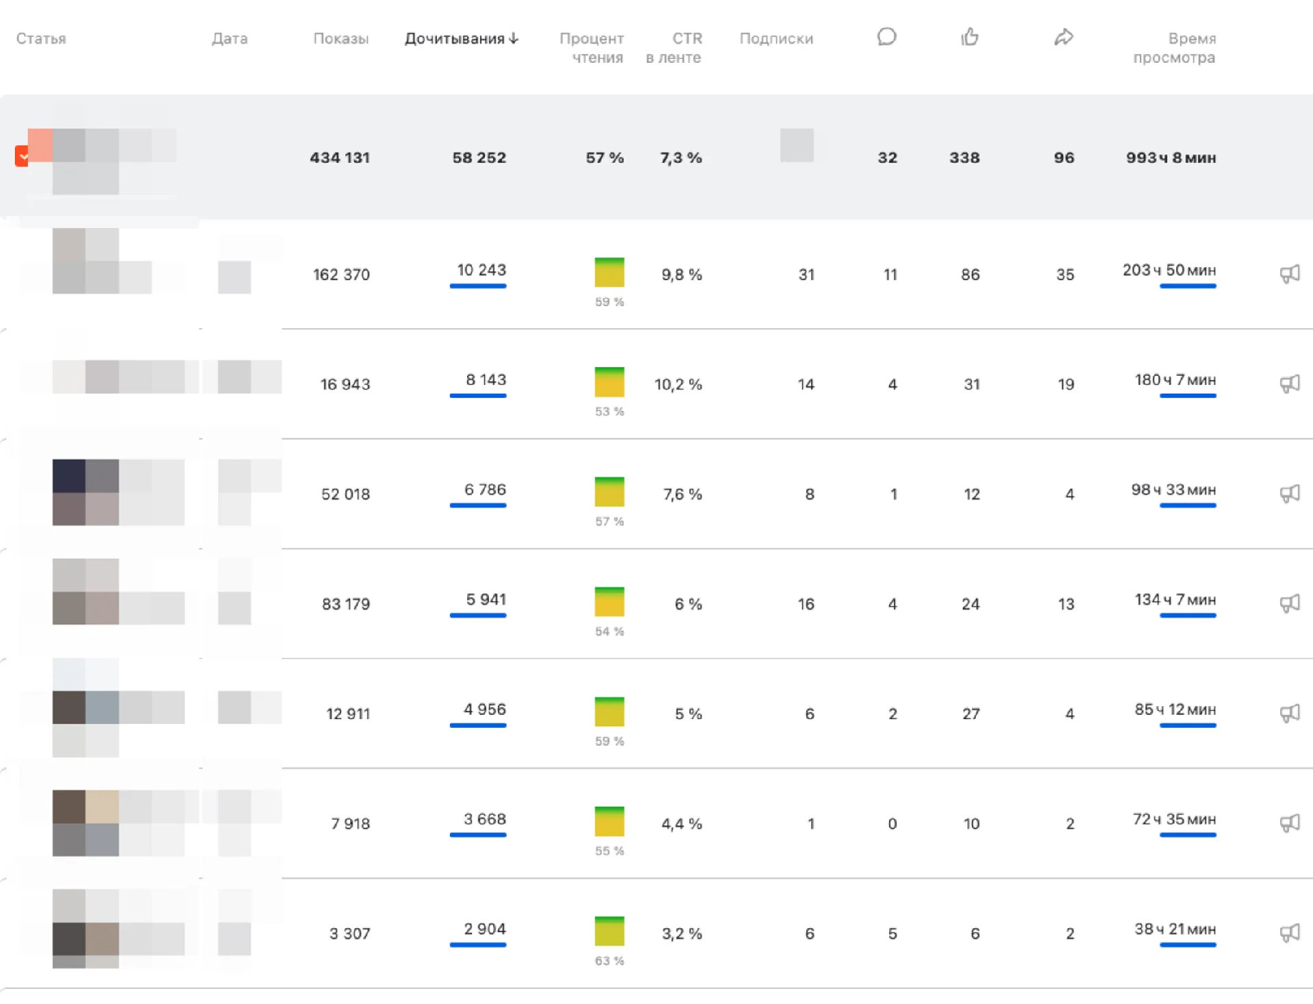Viewport: 1313px width, 1004px height.
Task: Open 203 ч 50 мин view time link
Action: click(x=1169, y=271)
